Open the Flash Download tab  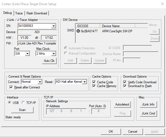coord(37,13)
